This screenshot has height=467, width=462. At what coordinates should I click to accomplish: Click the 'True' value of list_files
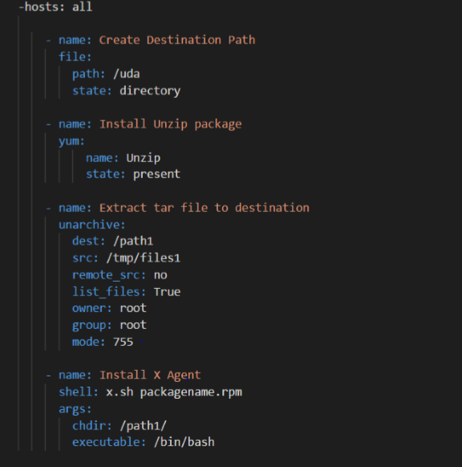point(167,291)
